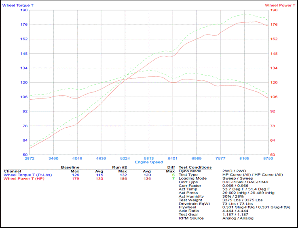The width and height of the screenshot is (298, 228).
Task: Click baseline max torque value 126
Action: [76, 175]
